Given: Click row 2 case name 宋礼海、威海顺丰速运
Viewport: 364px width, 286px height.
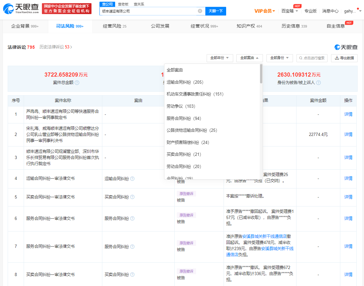Looking at the screenshot, I should 62,135.
